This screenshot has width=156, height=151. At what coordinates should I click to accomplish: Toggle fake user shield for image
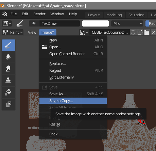coord(133,32)
